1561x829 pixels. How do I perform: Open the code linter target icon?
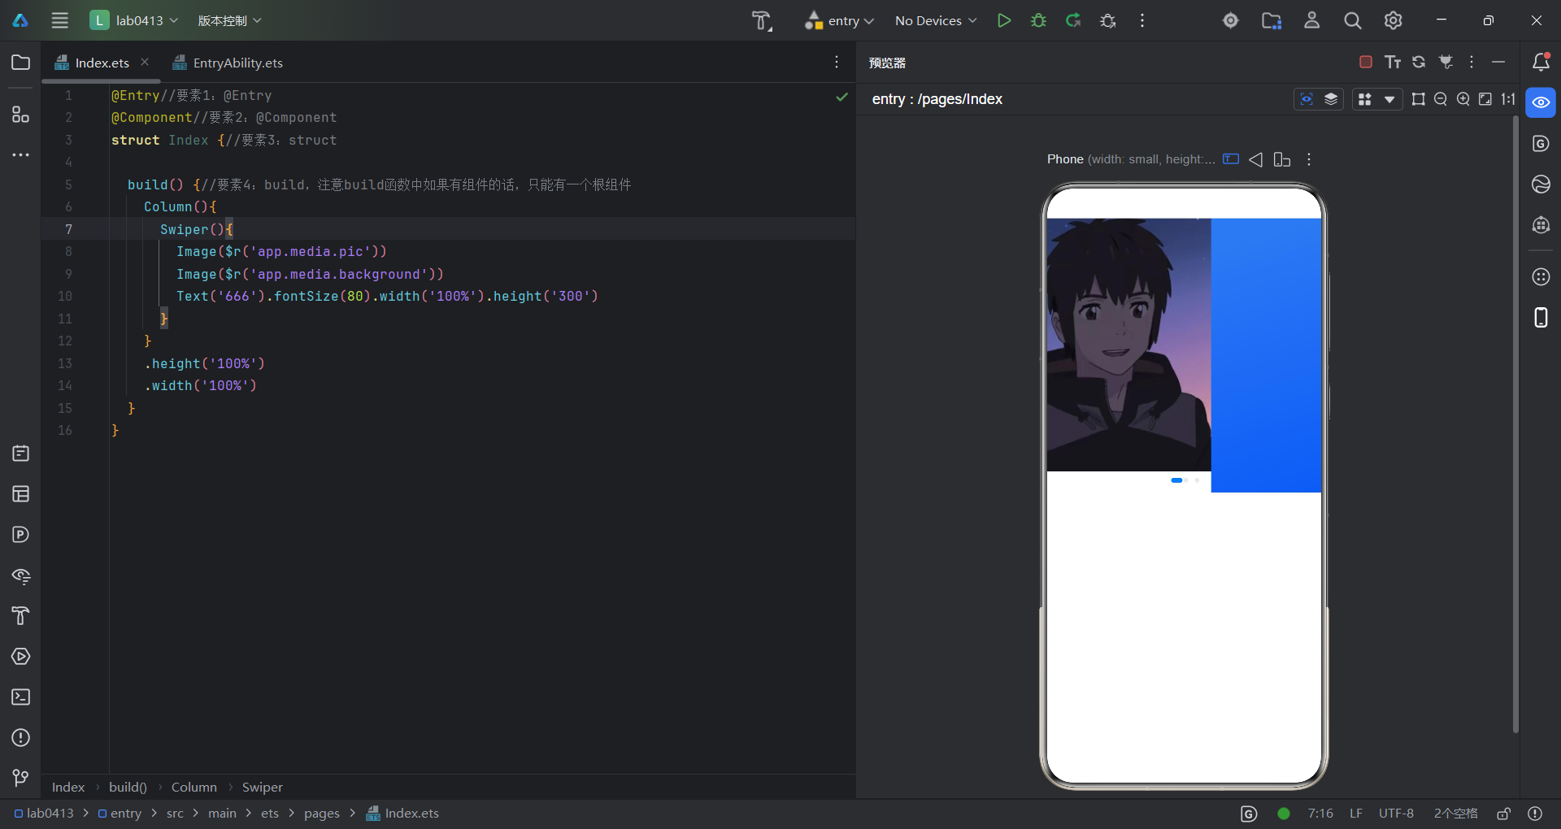coord(1231,20)
